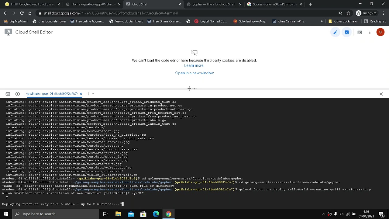Open Microsoft Edge on the taskbar
Viewport: 389px width, 219px height.
click(156, 214)
